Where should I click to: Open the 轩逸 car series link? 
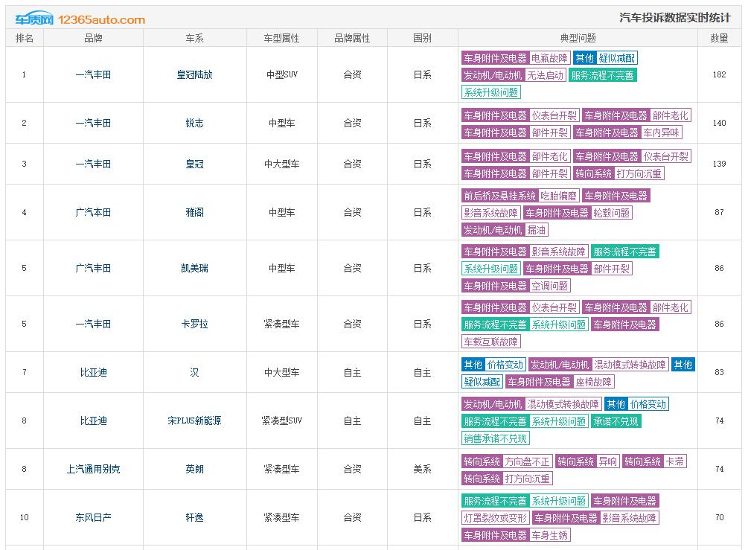[x=195, y=517]
